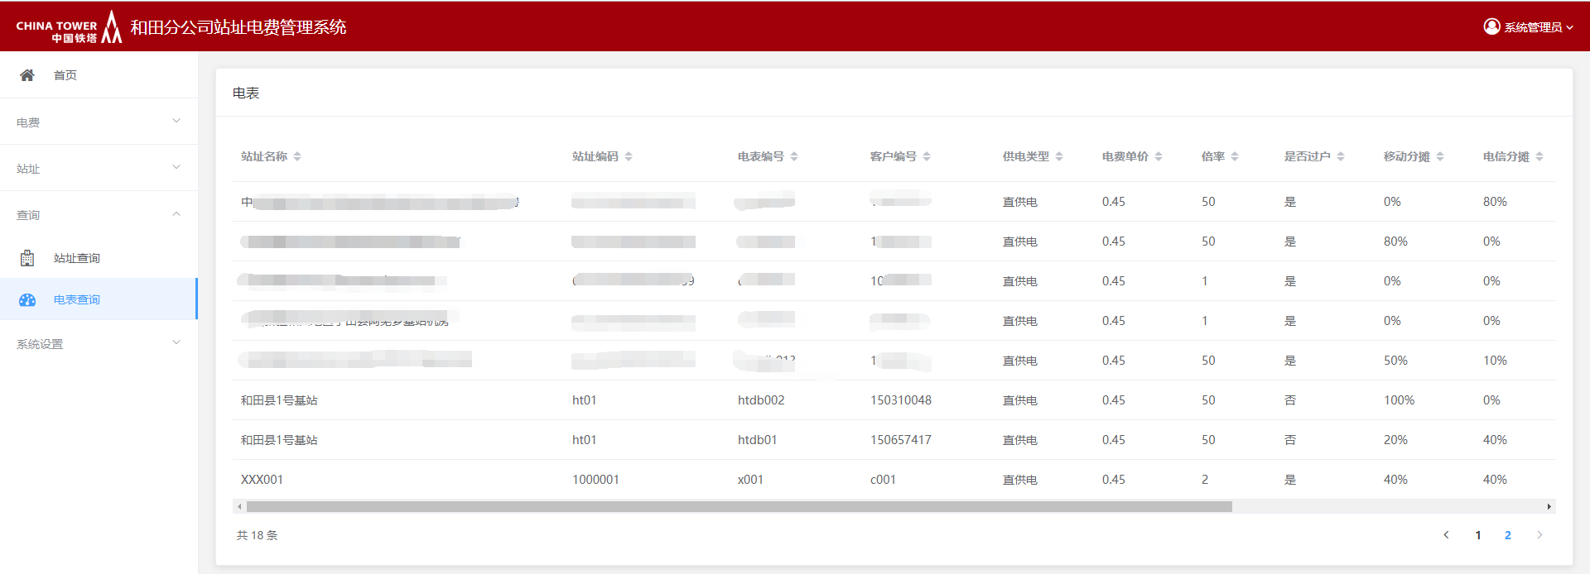The image size is (1590, 574).
Task: Sort by the 电表编号 column sort icon
Action: click(x=794, y=156)
